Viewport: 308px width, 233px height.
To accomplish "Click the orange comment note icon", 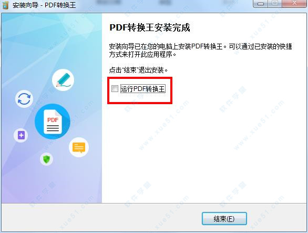I will 79,147.
